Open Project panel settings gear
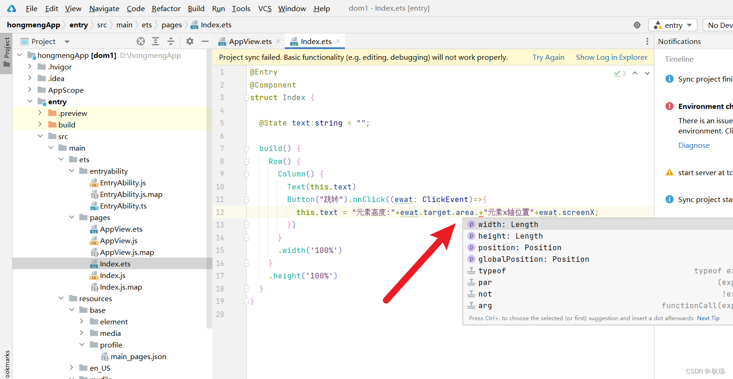 [x=190, y=41]
